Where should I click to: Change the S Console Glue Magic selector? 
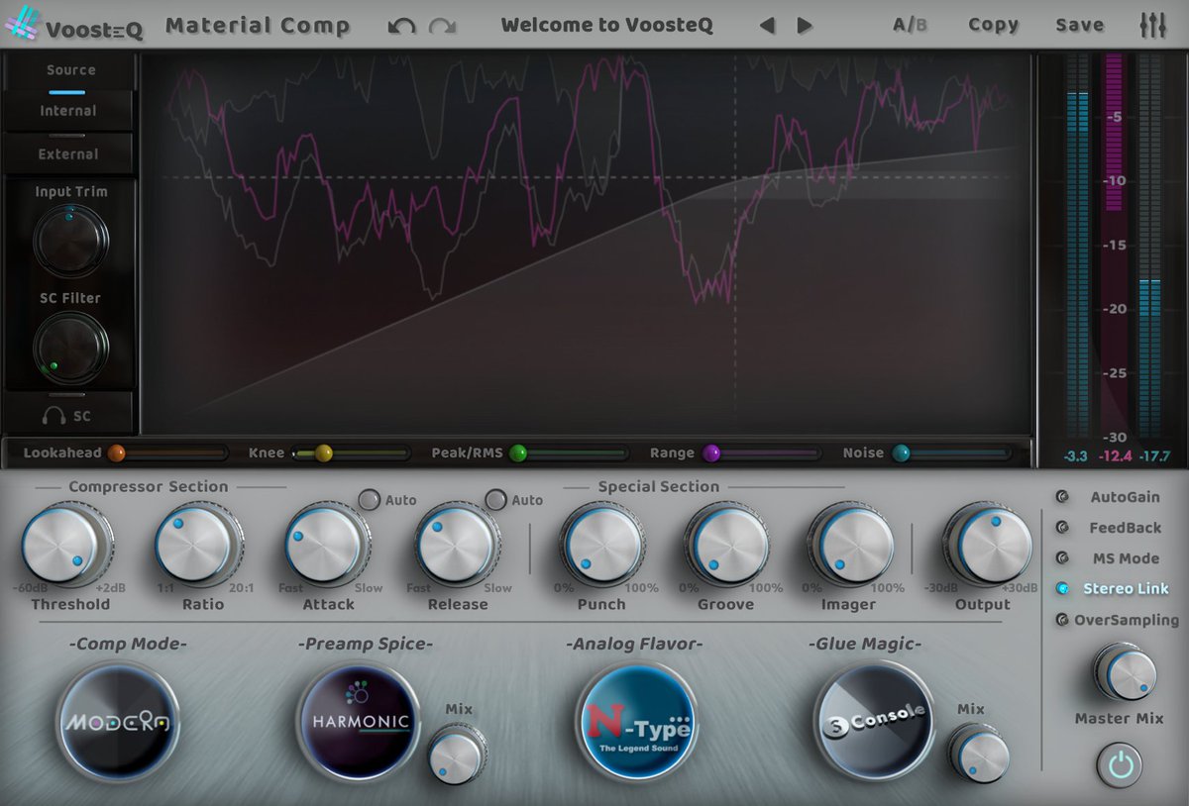873,722
